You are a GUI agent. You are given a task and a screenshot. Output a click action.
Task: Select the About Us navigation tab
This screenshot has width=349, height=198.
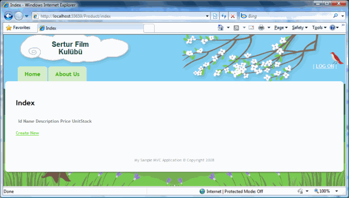tap(68, 74)
